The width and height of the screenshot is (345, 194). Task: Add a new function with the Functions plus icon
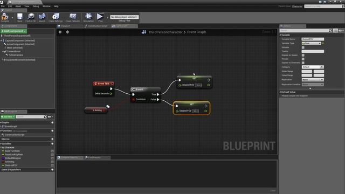tap(52, 131)
